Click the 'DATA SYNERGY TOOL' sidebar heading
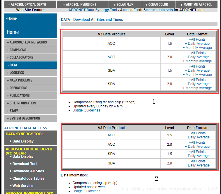This screenshot has width=221, height=194. click(25, 134)
